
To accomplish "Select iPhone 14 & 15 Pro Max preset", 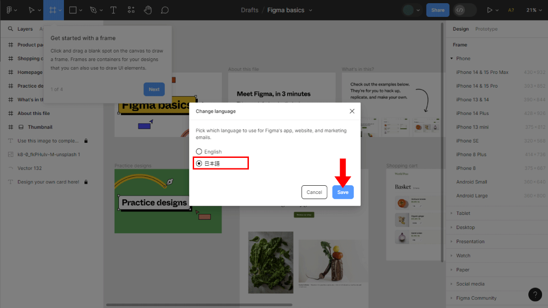I will [482, 72].
